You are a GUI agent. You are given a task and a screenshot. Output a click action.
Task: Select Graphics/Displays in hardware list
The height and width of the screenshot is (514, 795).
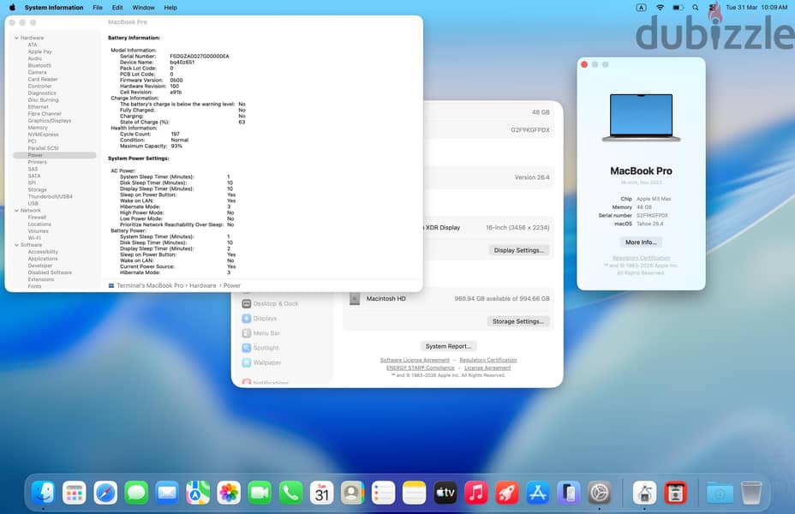coord(49,121)
